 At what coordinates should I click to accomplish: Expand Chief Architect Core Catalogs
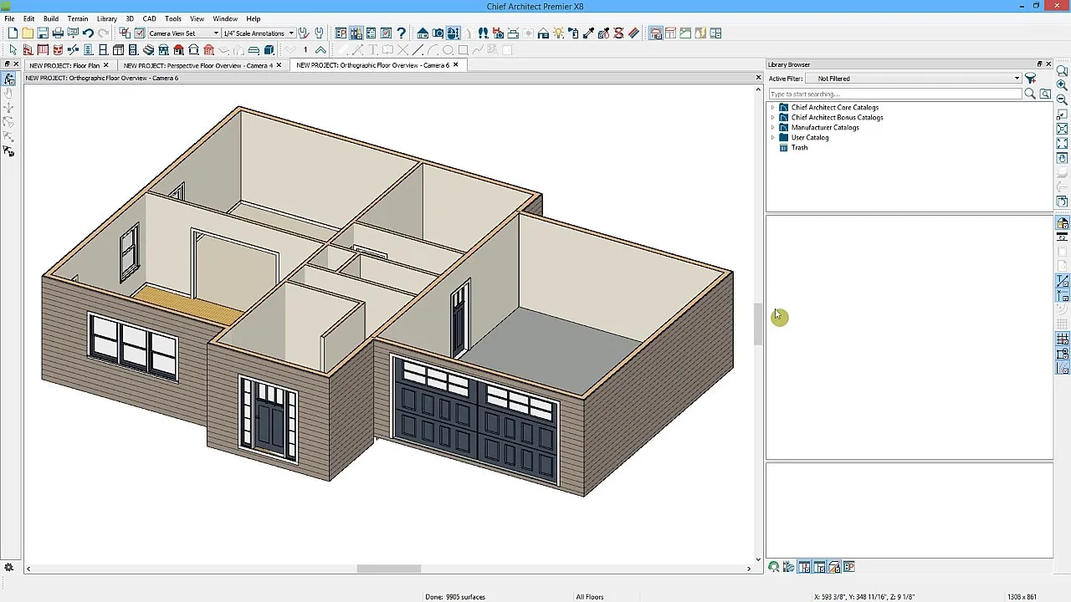pos(772,107)
